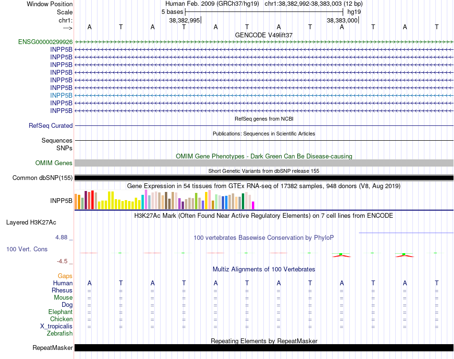Viewport: 454px width, 359px height.
Task: Open Repeating Elements by RepeatMasker title
Action: tap(264, 341)
